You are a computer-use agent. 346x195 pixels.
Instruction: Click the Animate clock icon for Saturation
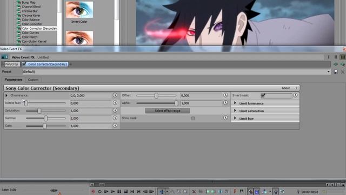[x=115, y=110]
